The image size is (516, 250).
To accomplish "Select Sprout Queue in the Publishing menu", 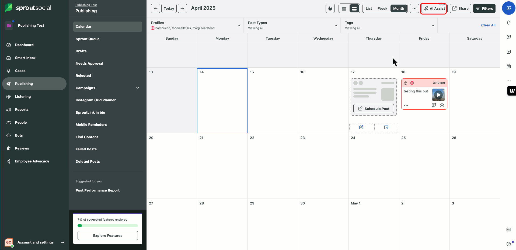I will click(108, 39).
